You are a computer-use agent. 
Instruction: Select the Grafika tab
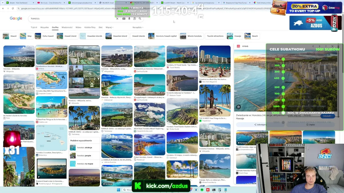tap(55, 27)
